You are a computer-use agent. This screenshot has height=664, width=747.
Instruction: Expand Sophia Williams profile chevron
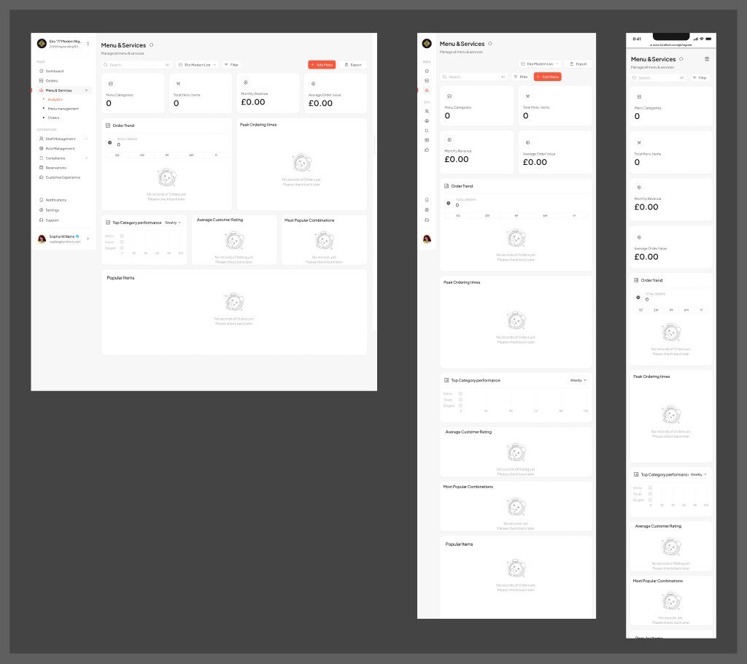tap(88, 239)
